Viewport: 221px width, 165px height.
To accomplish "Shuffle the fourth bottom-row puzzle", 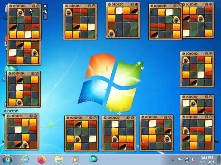I will (170, 117).
